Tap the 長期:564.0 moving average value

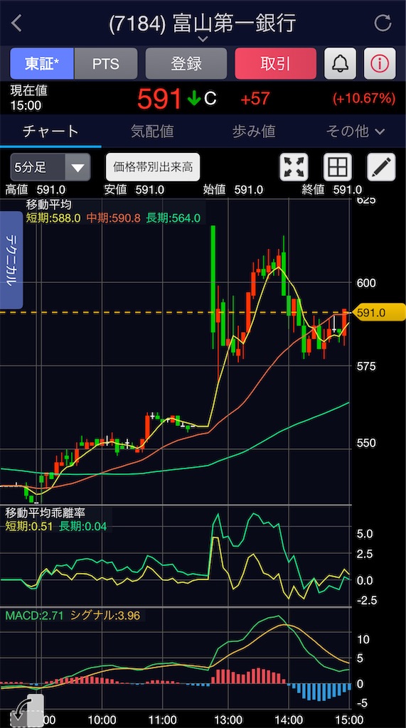(x=173, y=218)
